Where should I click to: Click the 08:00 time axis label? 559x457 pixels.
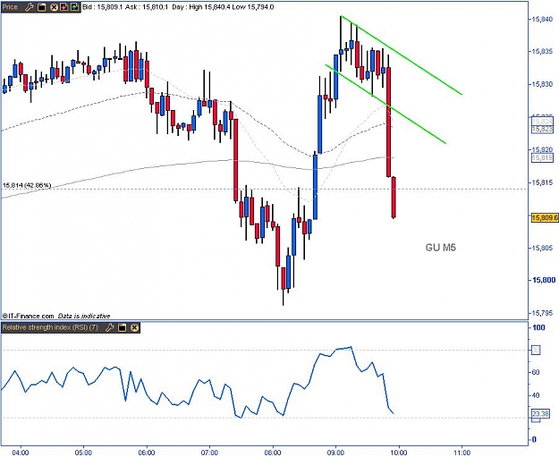273,453
